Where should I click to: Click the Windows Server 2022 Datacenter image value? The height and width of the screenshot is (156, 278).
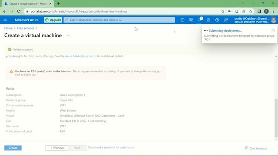coord(92,116)
